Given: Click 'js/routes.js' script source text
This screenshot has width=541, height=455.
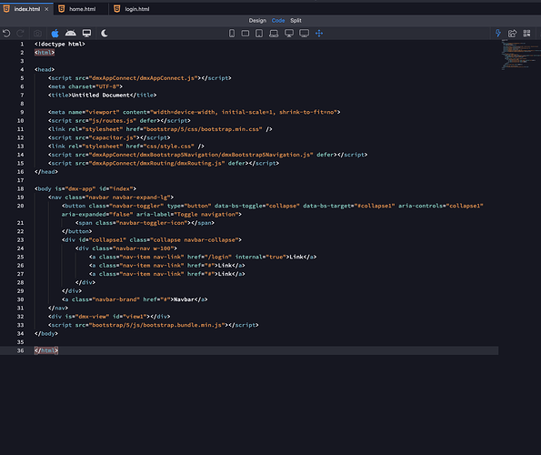Looking at the screenshot, I should point(113,120).
